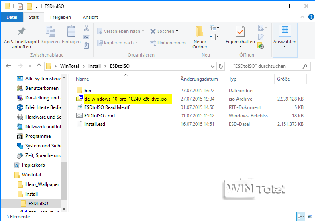This screenshot has width=316, height=222.
Task: Paste shortcut icon in Zwischenablage group
Action: click(x=86, y=46)
